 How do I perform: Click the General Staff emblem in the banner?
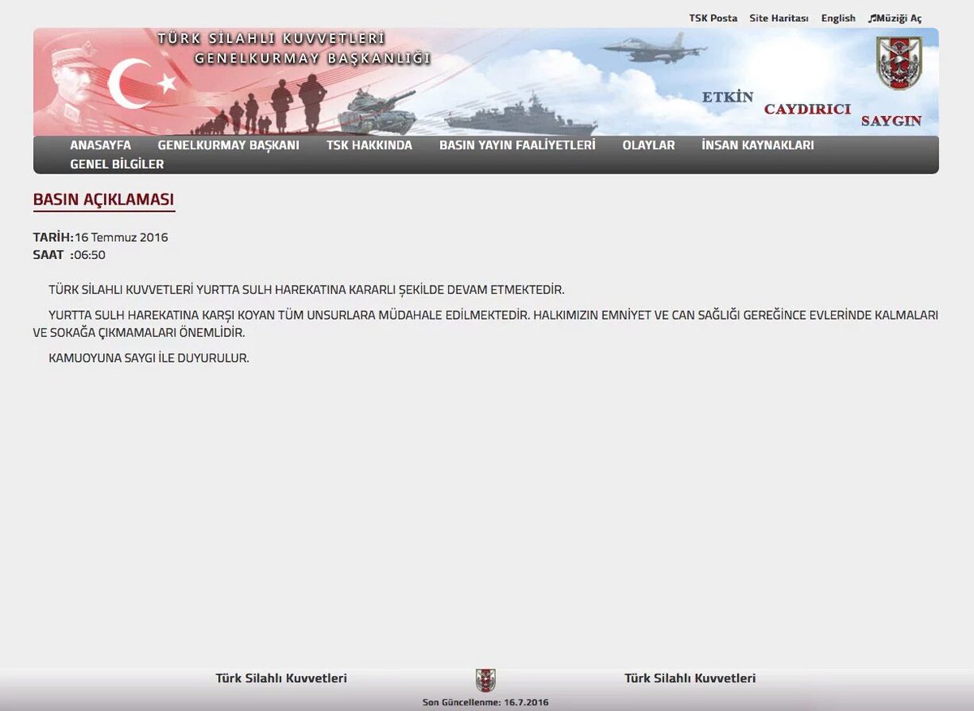coord(899,63)
